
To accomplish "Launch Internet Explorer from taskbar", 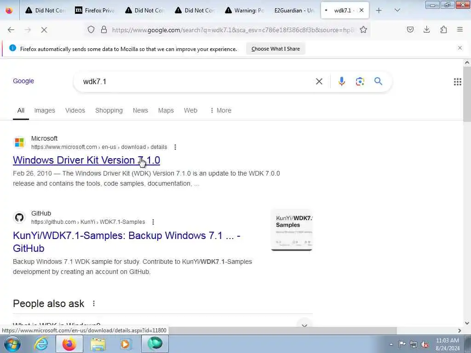I will pyautogui.click(x=41, y=344).
